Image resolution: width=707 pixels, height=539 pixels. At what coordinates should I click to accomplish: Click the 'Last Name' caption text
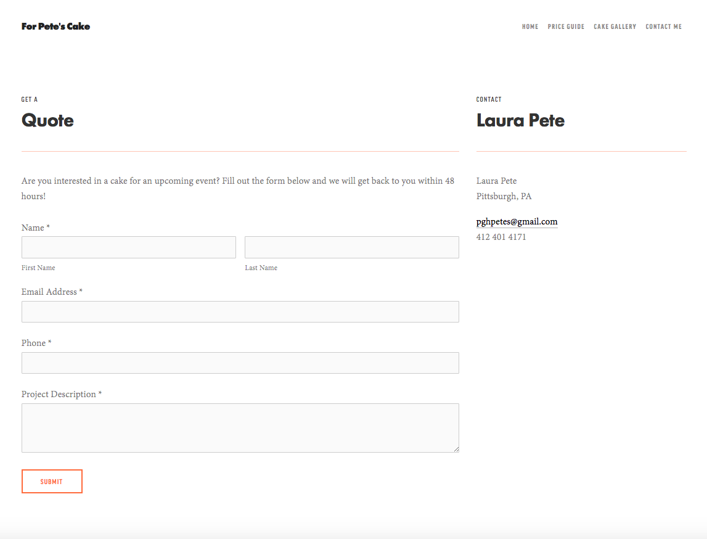[261, 268]
